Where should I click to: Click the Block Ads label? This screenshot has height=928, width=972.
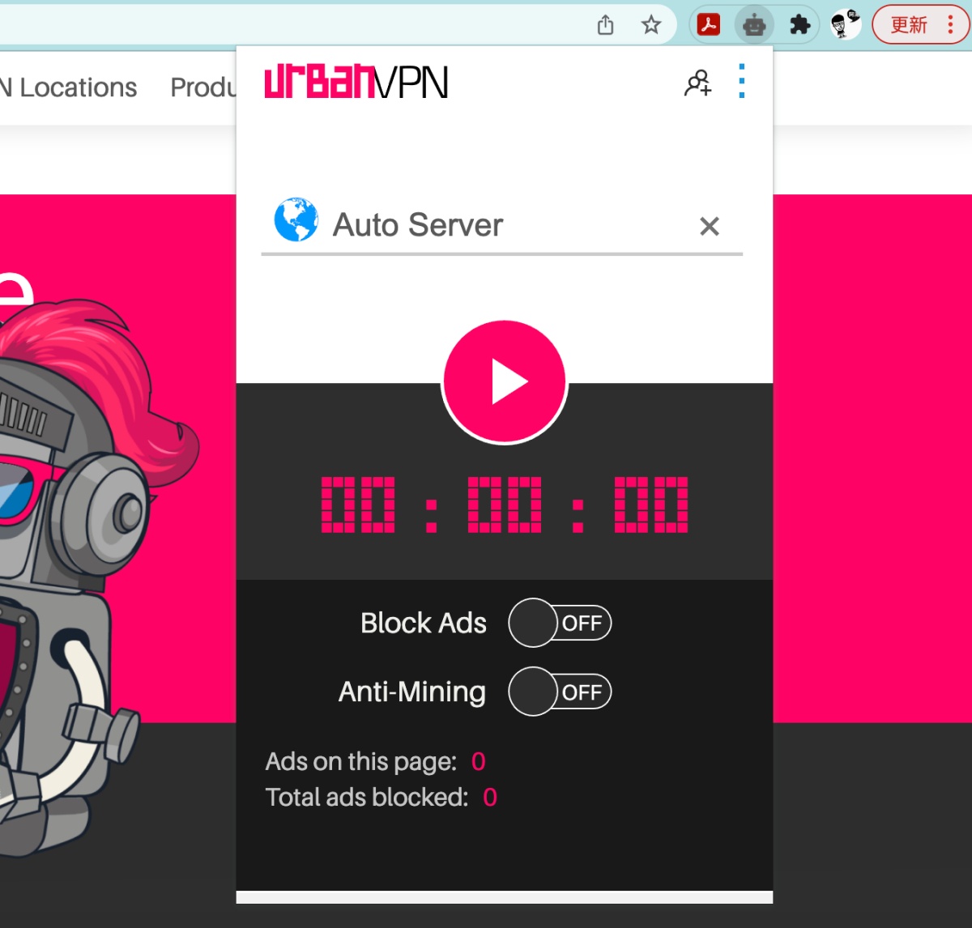[x=424, y=623]
